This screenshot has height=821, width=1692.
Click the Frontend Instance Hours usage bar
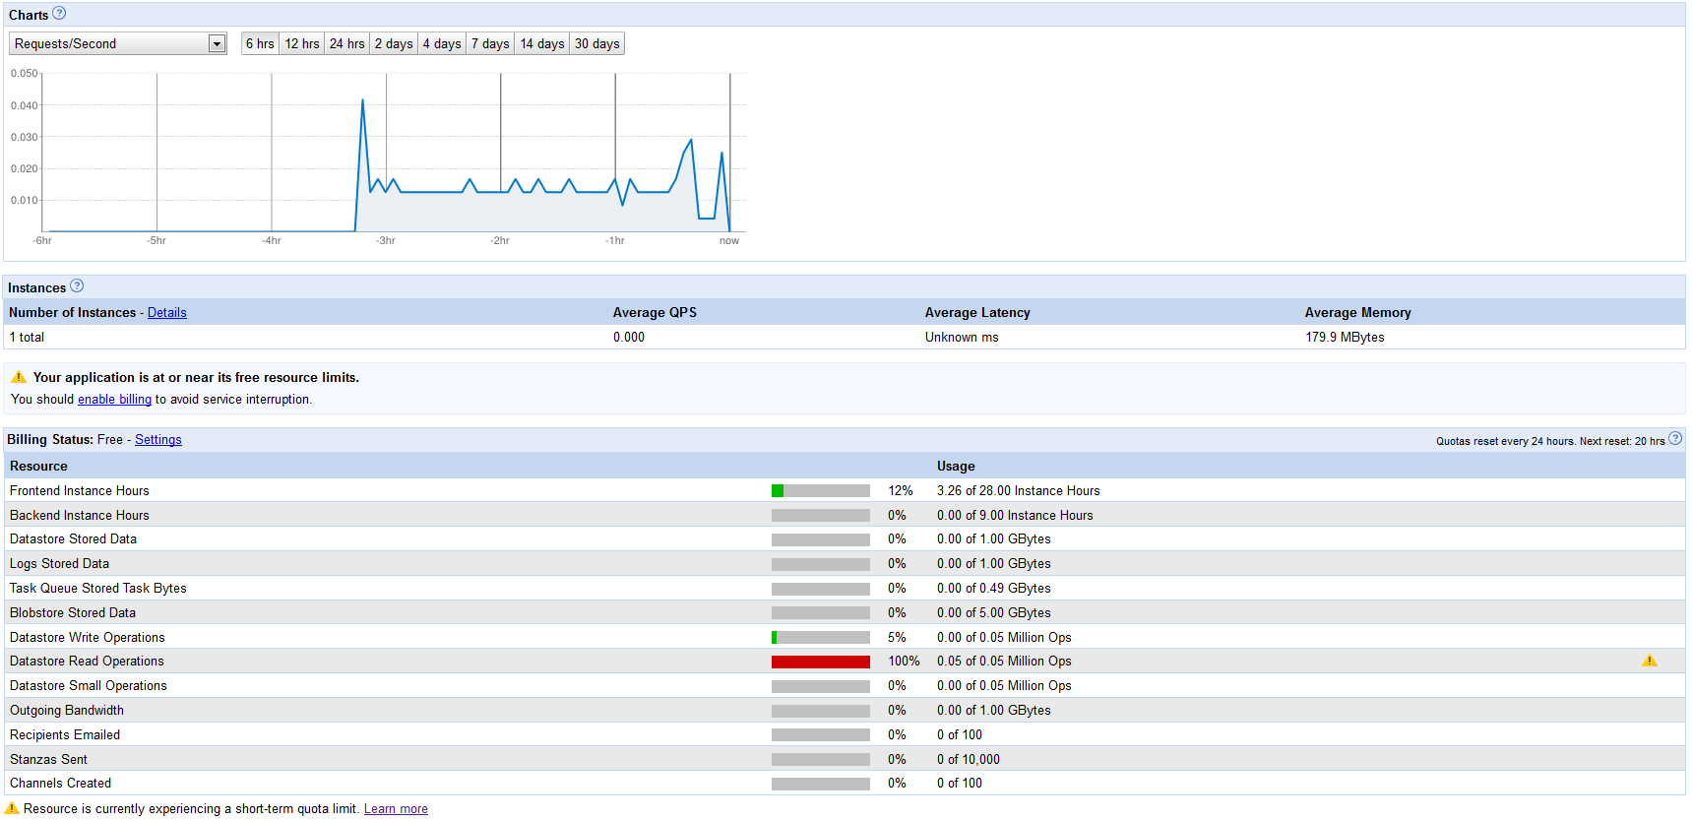[821, 491]
